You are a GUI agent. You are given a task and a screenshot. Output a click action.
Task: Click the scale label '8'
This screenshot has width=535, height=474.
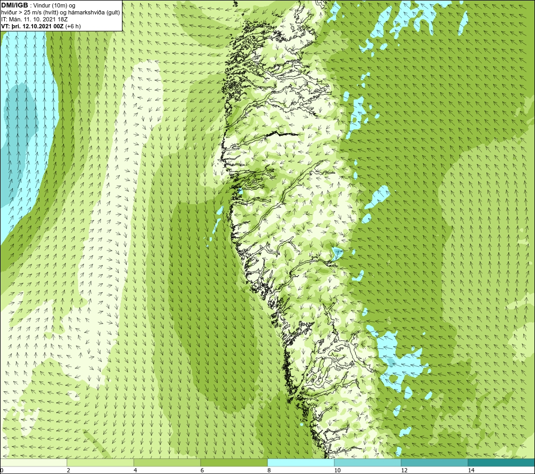269,470
